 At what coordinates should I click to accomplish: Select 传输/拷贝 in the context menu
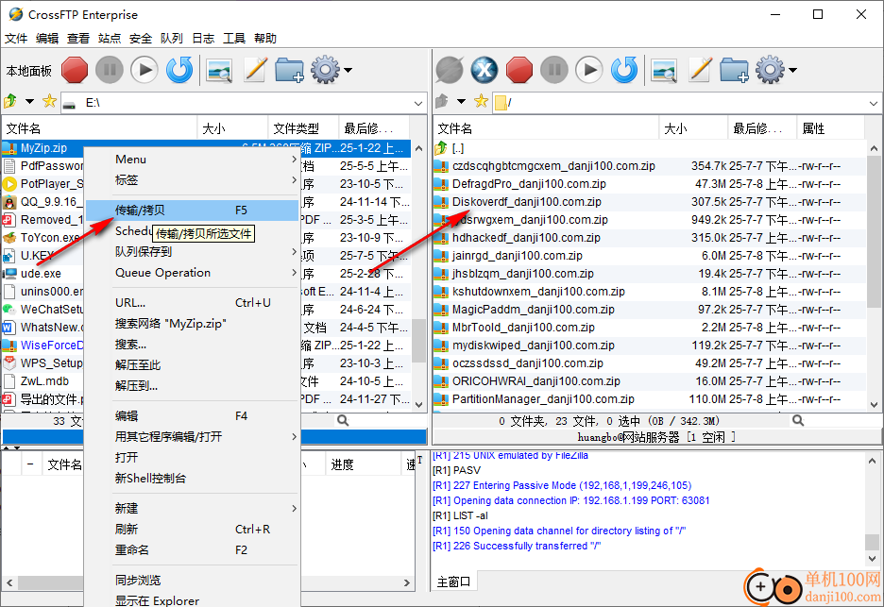[x=192, y=211]
